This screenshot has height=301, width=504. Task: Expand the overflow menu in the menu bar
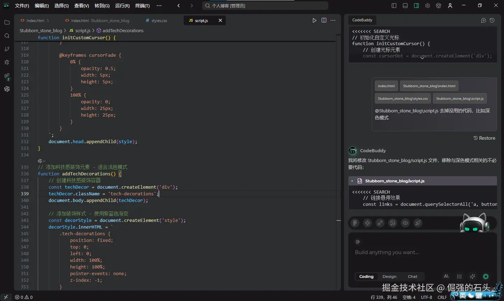pyautogui.click(x=159, y=6)
